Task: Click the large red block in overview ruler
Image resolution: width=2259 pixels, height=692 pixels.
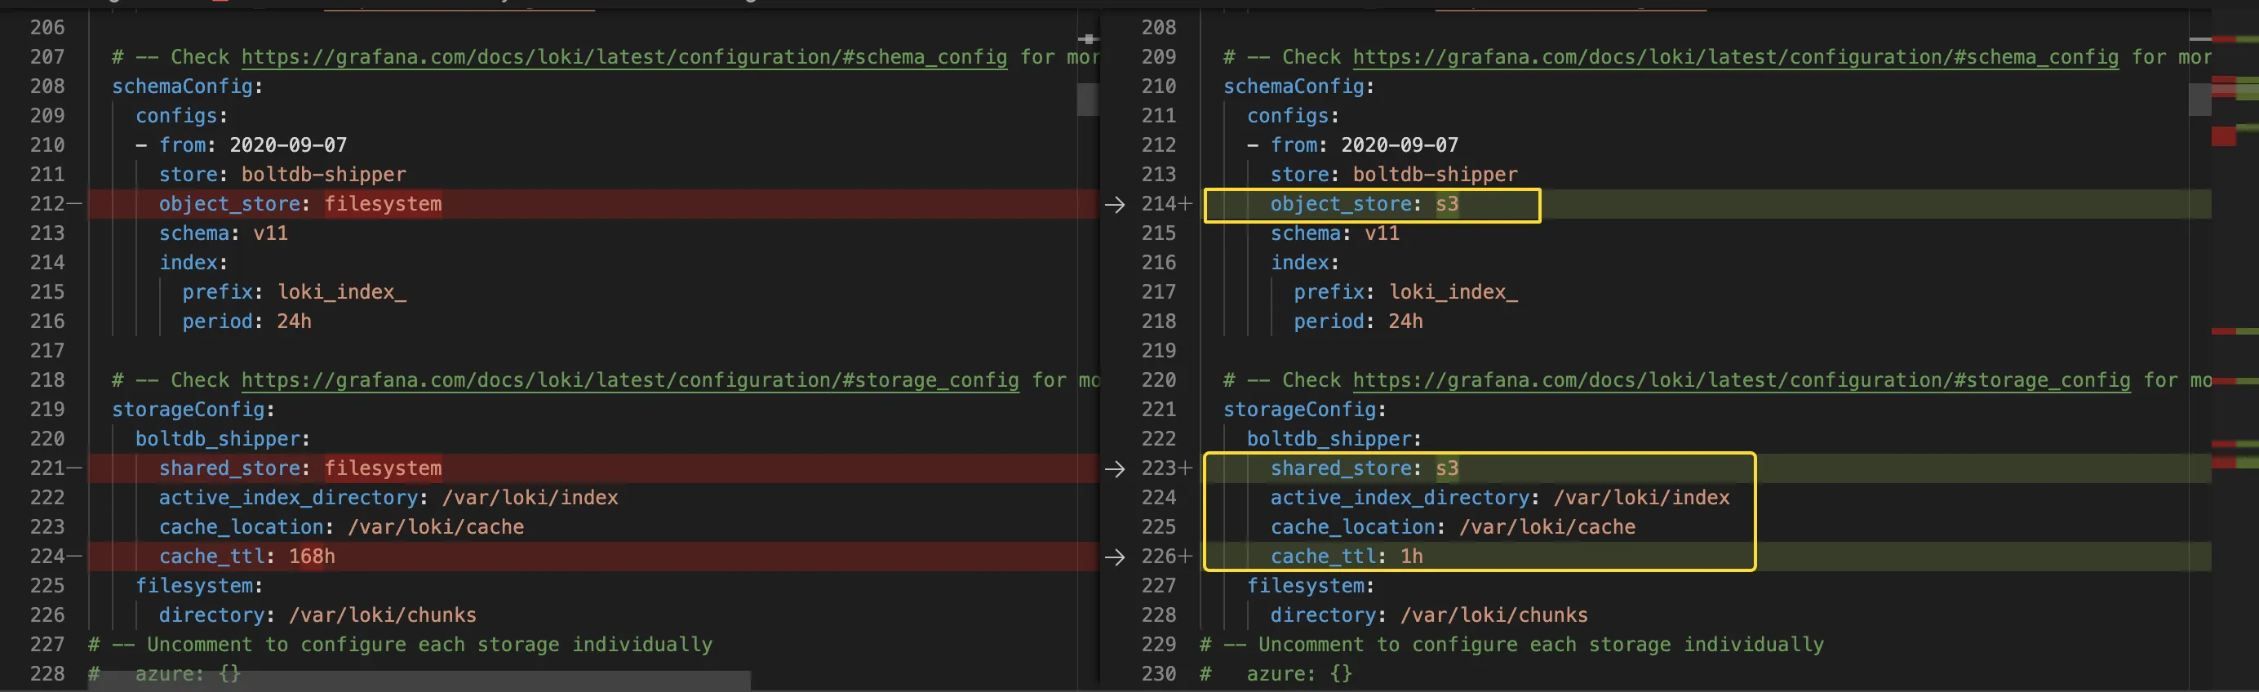Action: point(2223,136)
